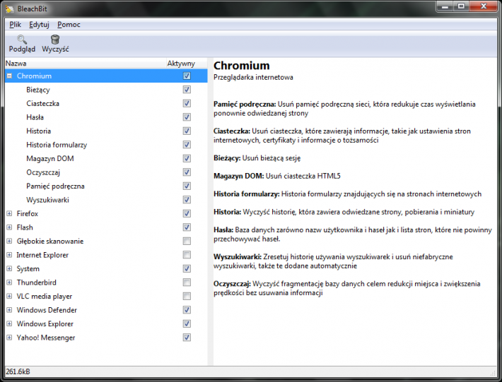Select the Chromium row label
Viewport: 502px width, 382px height.
(x=34, y=76)
